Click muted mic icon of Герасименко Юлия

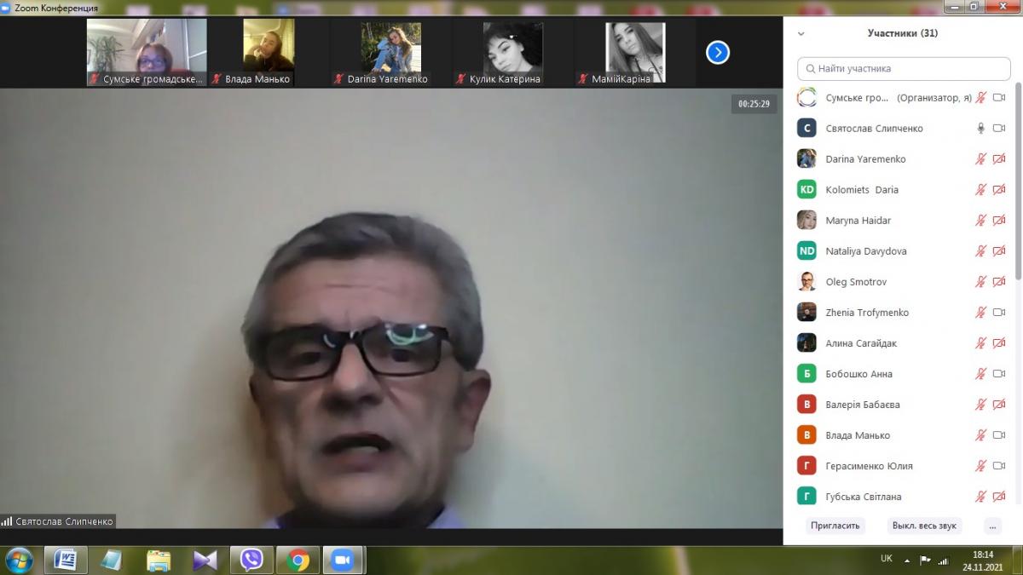[x=981, y=466]
